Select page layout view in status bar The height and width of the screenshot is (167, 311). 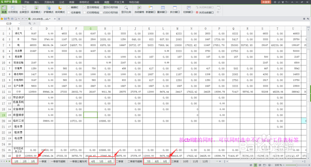coord(260,165)
